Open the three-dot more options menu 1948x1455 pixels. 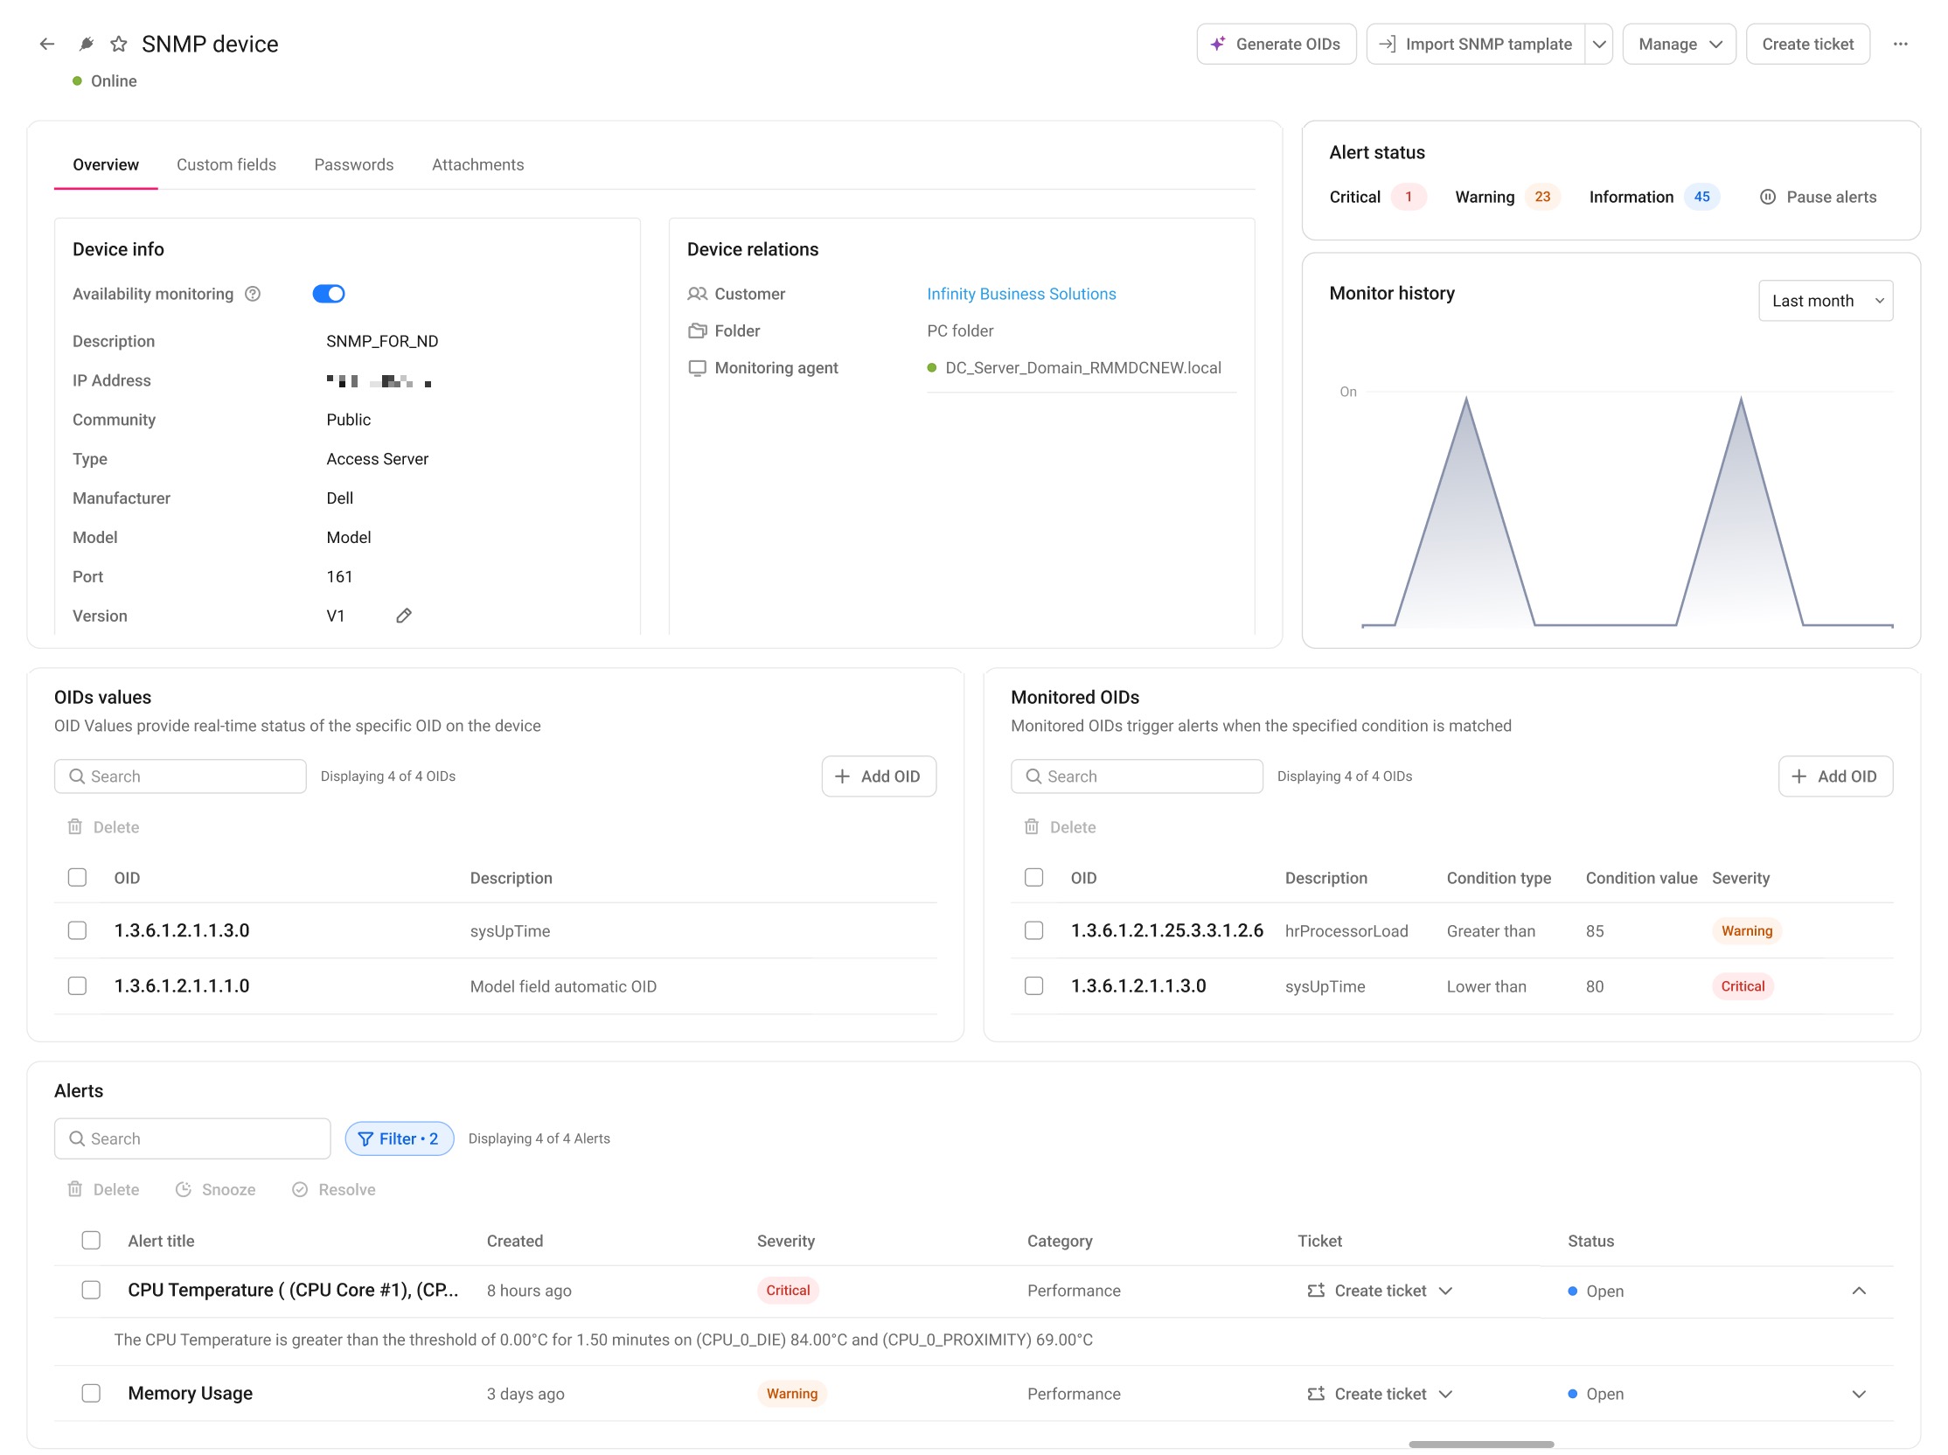tap(1900, 44)
